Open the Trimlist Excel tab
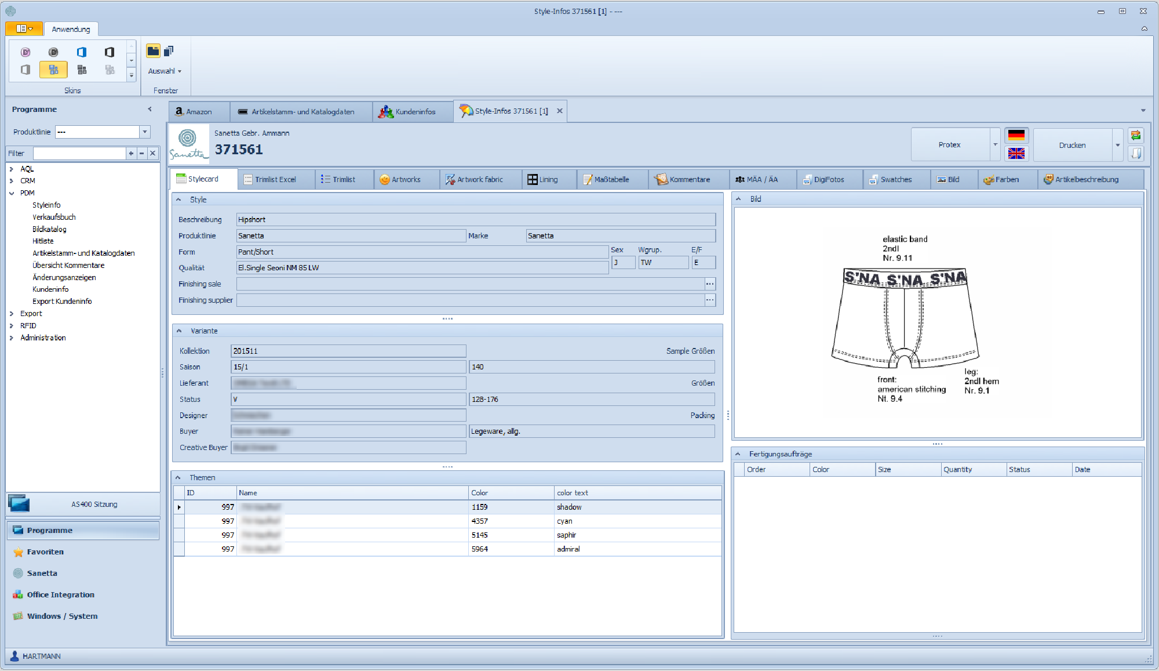 pyautogui.click(x=276, y=179)
